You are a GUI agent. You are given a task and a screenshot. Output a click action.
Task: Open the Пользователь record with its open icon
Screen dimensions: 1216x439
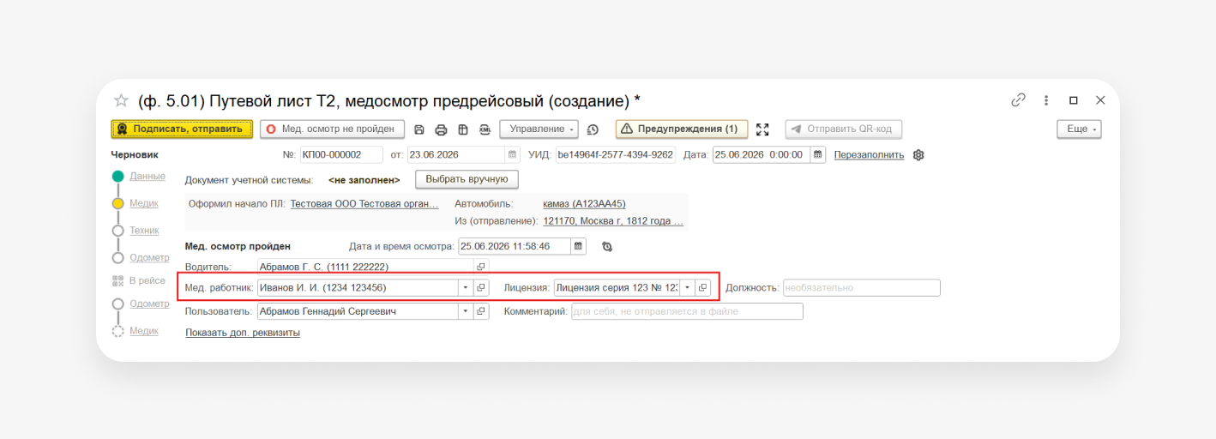[481, 311]
